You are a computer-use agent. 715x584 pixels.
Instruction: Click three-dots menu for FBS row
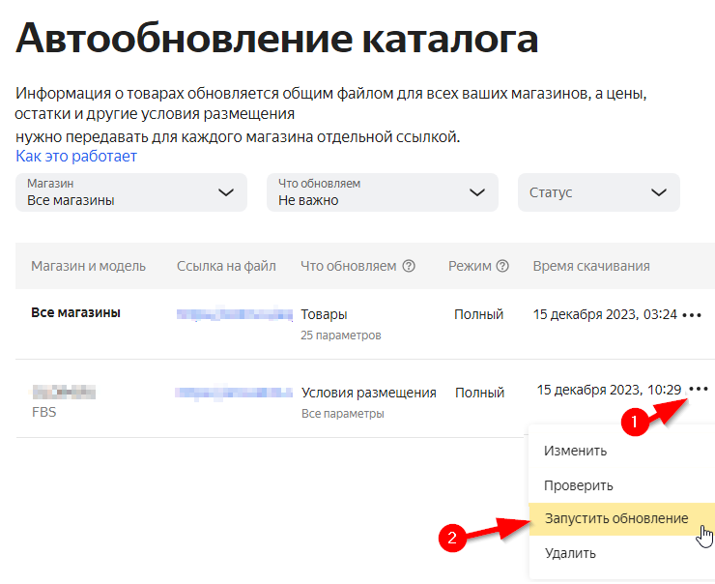[699, 389]
